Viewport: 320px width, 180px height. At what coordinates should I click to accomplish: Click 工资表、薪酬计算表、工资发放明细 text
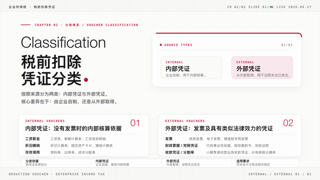[78, 139]
